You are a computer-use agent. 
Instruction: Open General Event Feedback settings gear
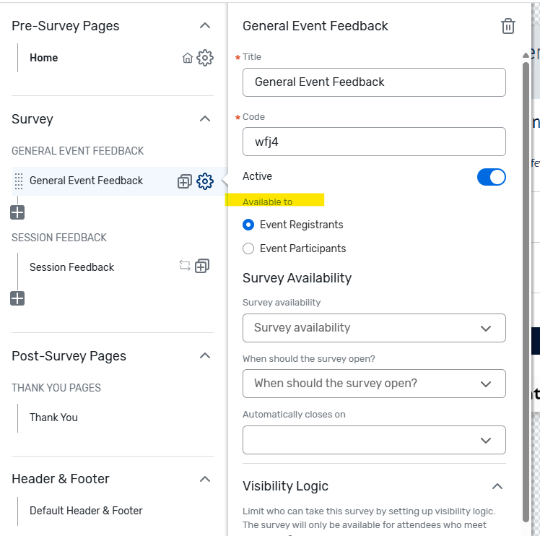[x=205, y=181]
